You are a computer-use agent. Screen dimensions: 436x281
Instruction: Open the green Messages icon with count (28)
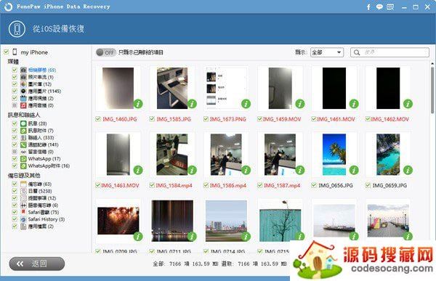point(24,123)
